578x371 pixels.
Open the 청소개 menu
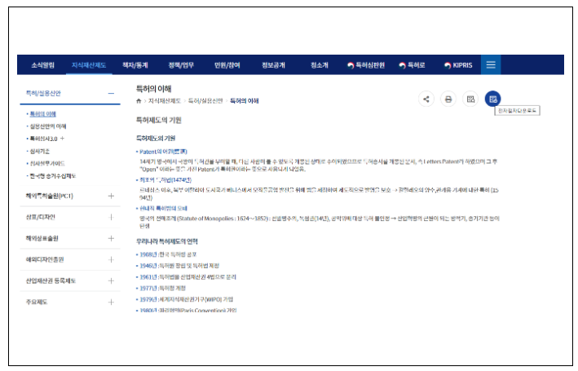[320, 65]
